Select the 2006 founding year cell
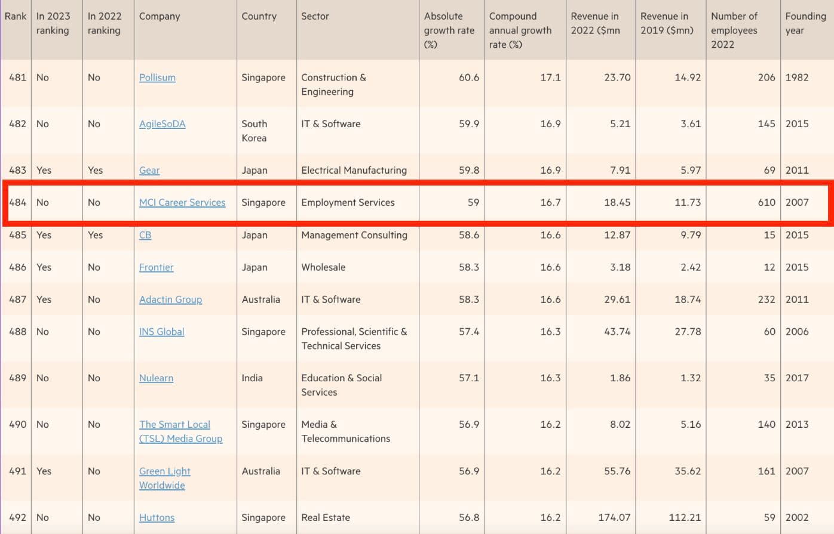Viewport: 834px width, 534px height. point(797,332)
